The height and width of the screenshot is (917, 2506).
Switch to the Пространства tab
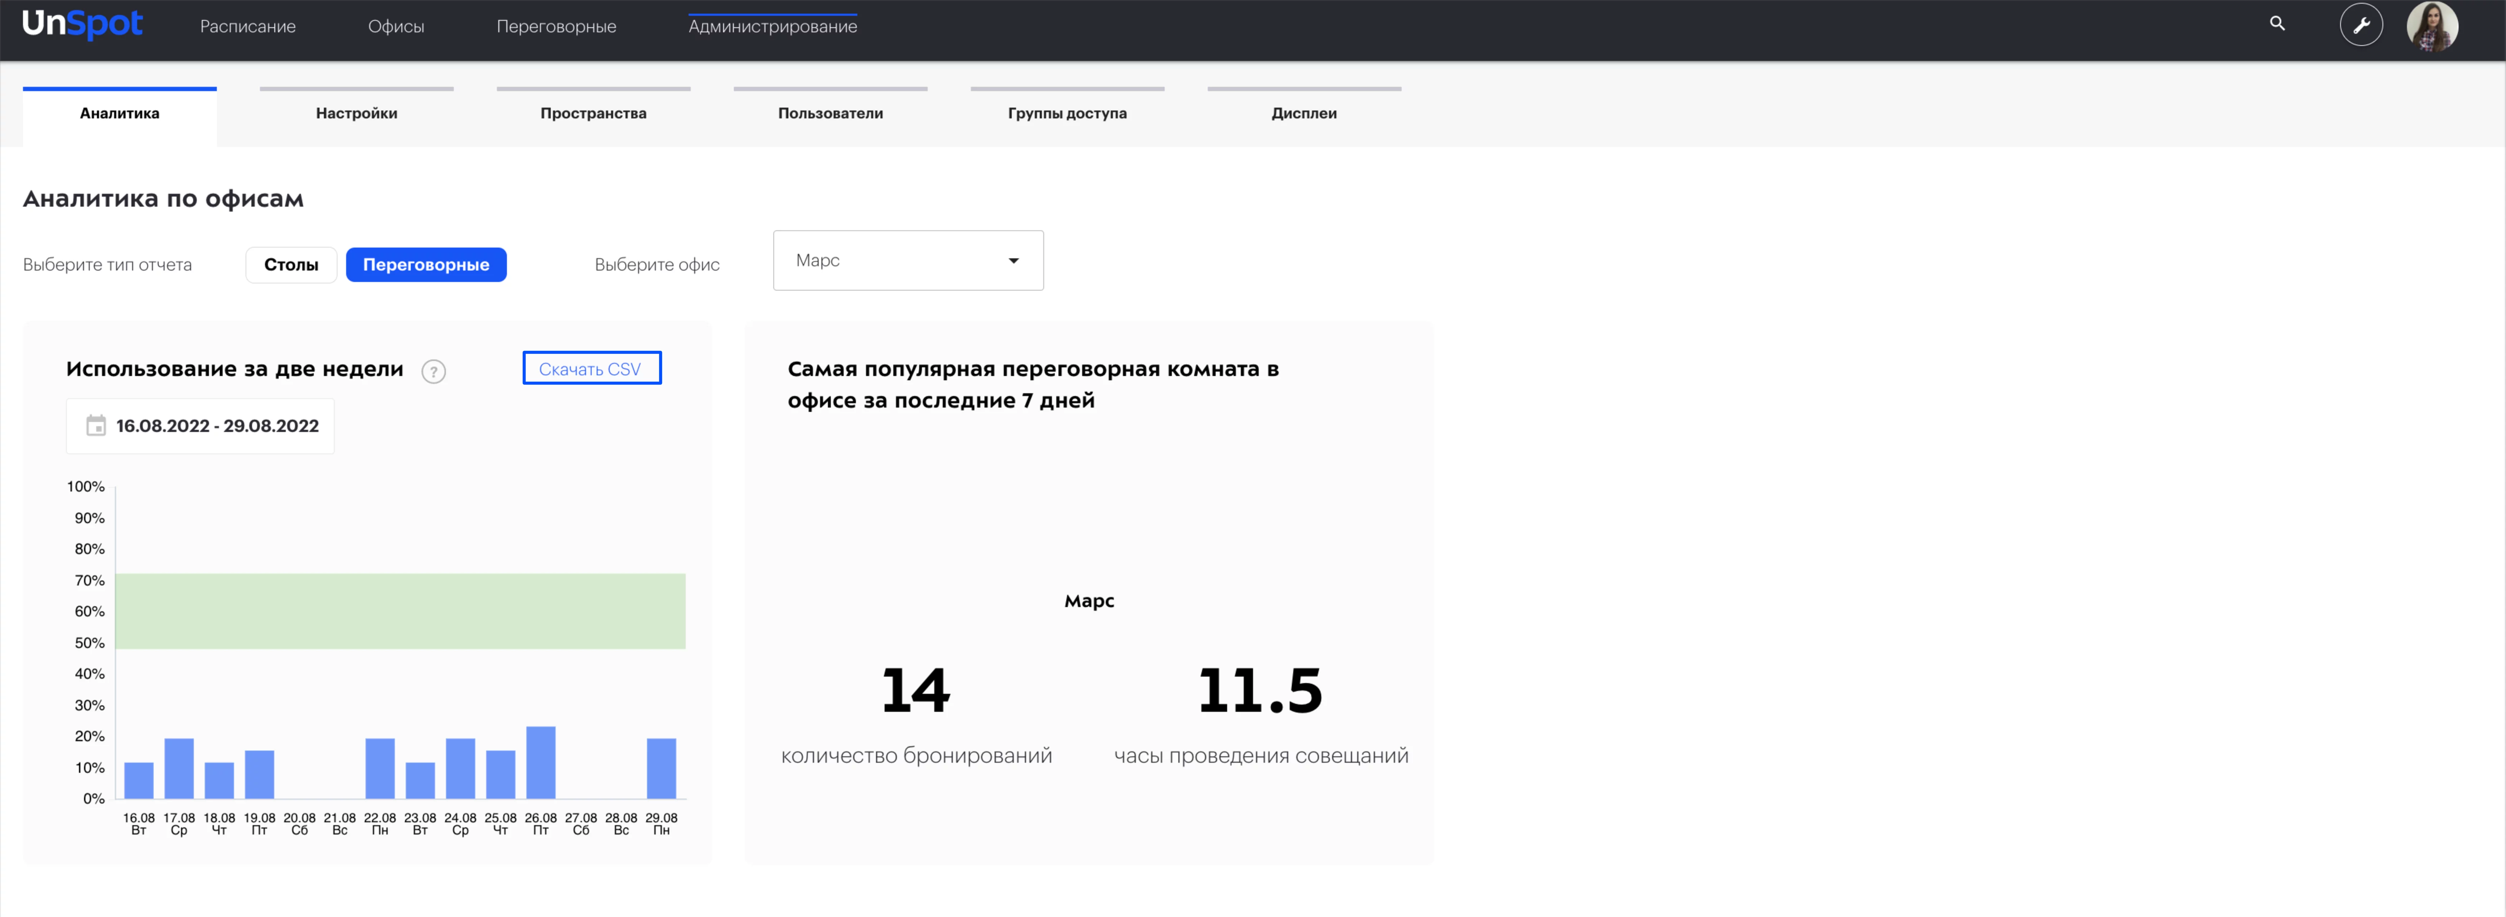point(593,114)
